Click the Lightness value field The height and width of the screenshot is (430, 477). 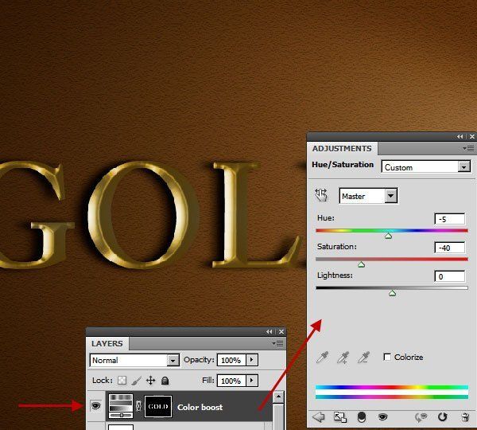tap(450, 276)
